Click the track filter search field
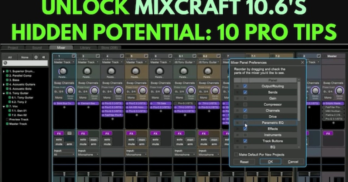The width and height of the screenshot is (348, 182). pos(25,63)
